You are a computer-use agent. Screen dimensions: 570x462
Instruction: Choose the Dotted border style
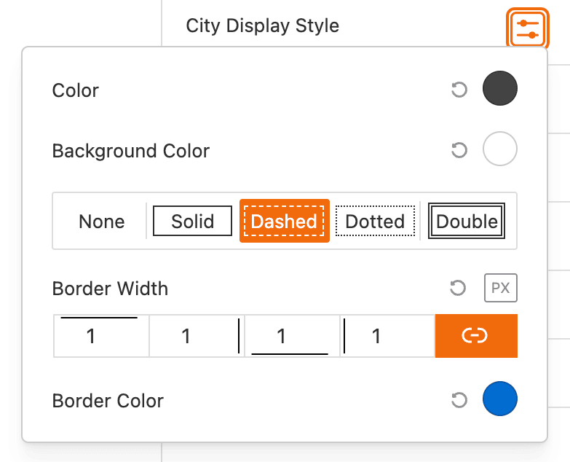[375, 222]
